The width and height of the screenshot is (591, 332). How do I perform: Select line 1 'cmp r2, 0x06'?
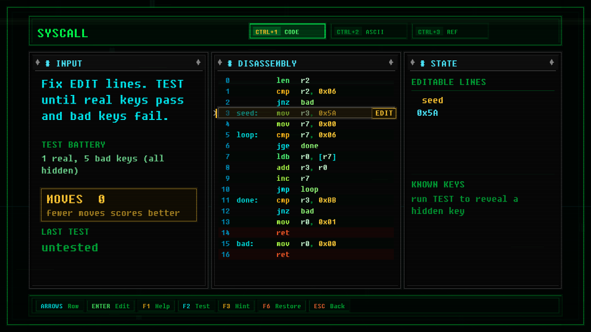tap(306, 91)
